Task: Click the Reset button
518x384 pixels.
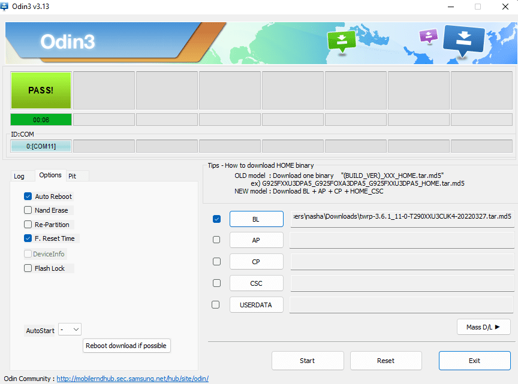Action: pyautogui.click(x=386, y=361)
